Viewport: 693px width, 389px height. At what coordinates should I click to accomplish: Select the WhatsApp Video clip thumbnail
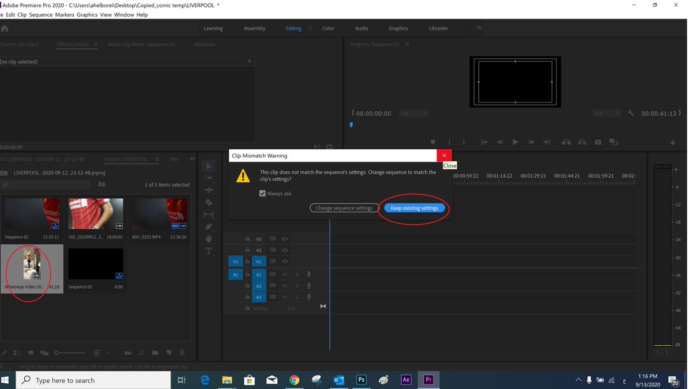pos(32,264)
